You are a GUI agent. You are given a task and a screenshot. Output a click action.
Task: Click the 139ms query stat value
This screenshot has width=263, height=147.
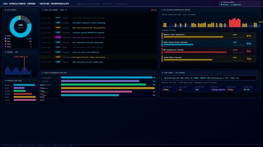coord(166,90)
